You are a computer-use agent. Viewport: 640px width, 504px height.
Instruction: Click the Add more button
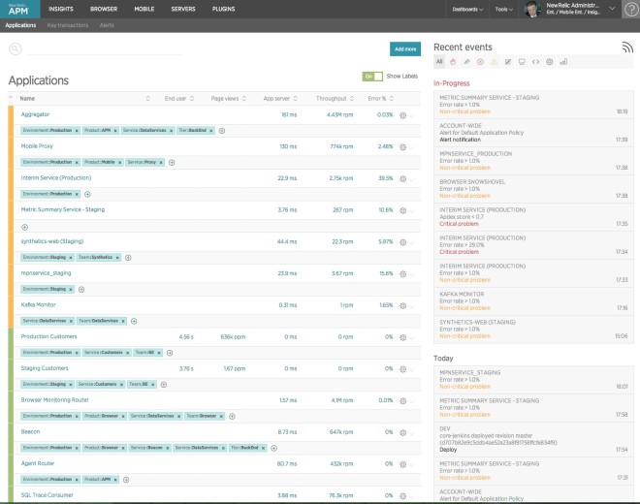tap(405, 49)
